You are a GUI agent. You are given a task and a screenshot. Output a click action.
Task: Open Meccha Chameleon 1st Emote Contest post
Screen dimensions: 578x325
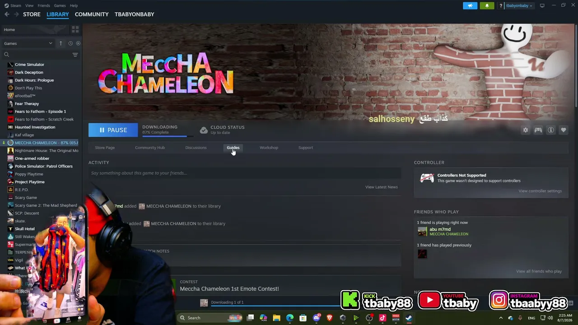(x=229, y=289)
